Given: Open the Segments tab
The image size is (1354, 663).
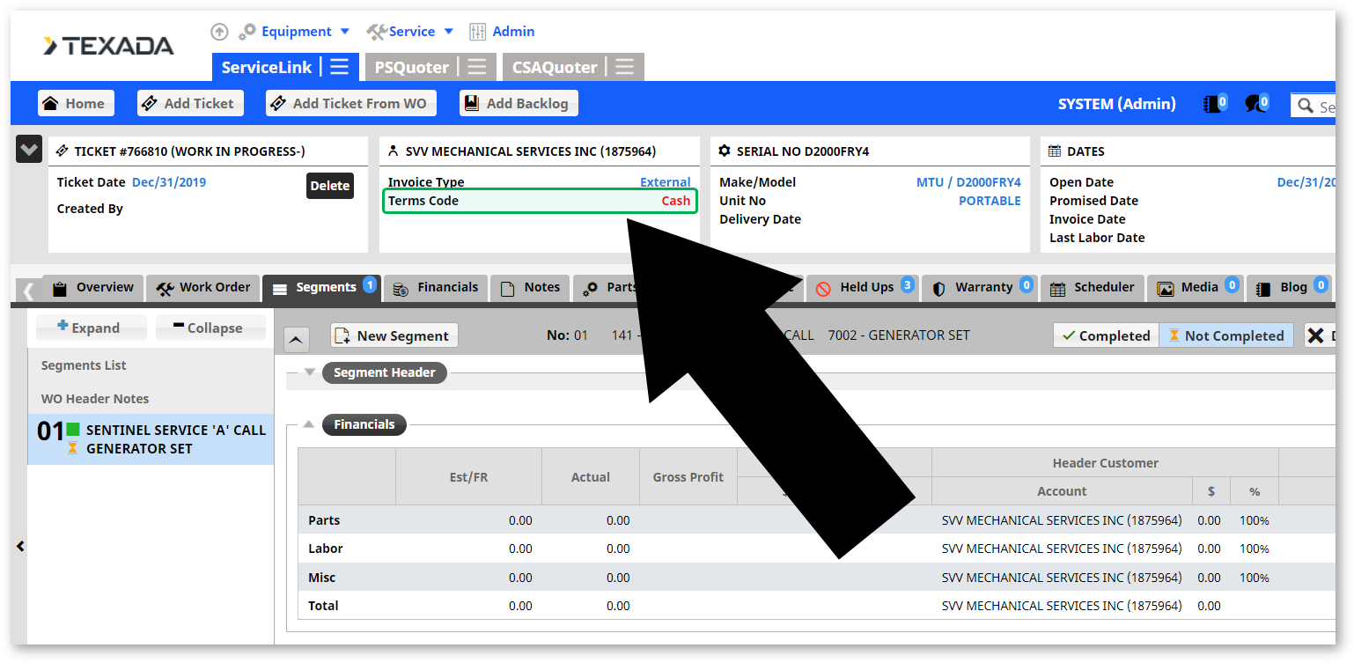Looking at the screenshot, I should coord(322,288).
